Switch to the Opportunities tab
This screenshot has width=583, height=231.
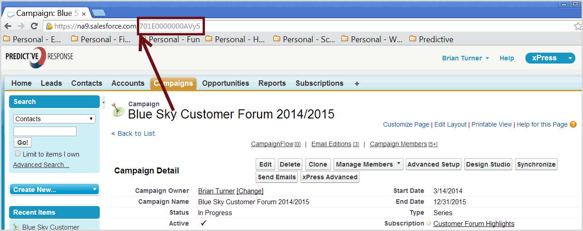[x=225, y=84]
